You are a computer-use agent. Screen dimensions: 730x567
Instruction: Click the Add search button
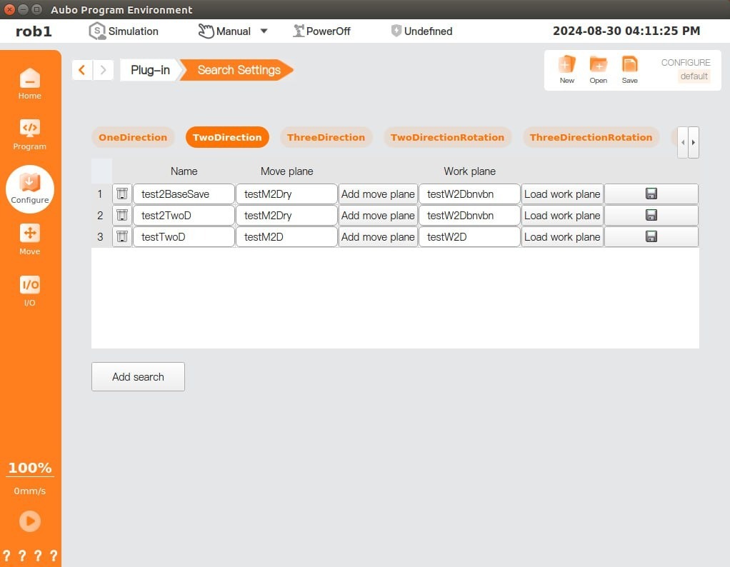[x=138, y=376]
